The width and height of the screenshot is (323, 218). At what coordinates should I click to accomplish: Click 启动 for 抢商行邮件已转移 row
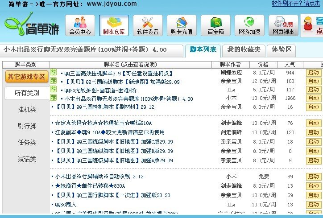[x=314, y=186]
